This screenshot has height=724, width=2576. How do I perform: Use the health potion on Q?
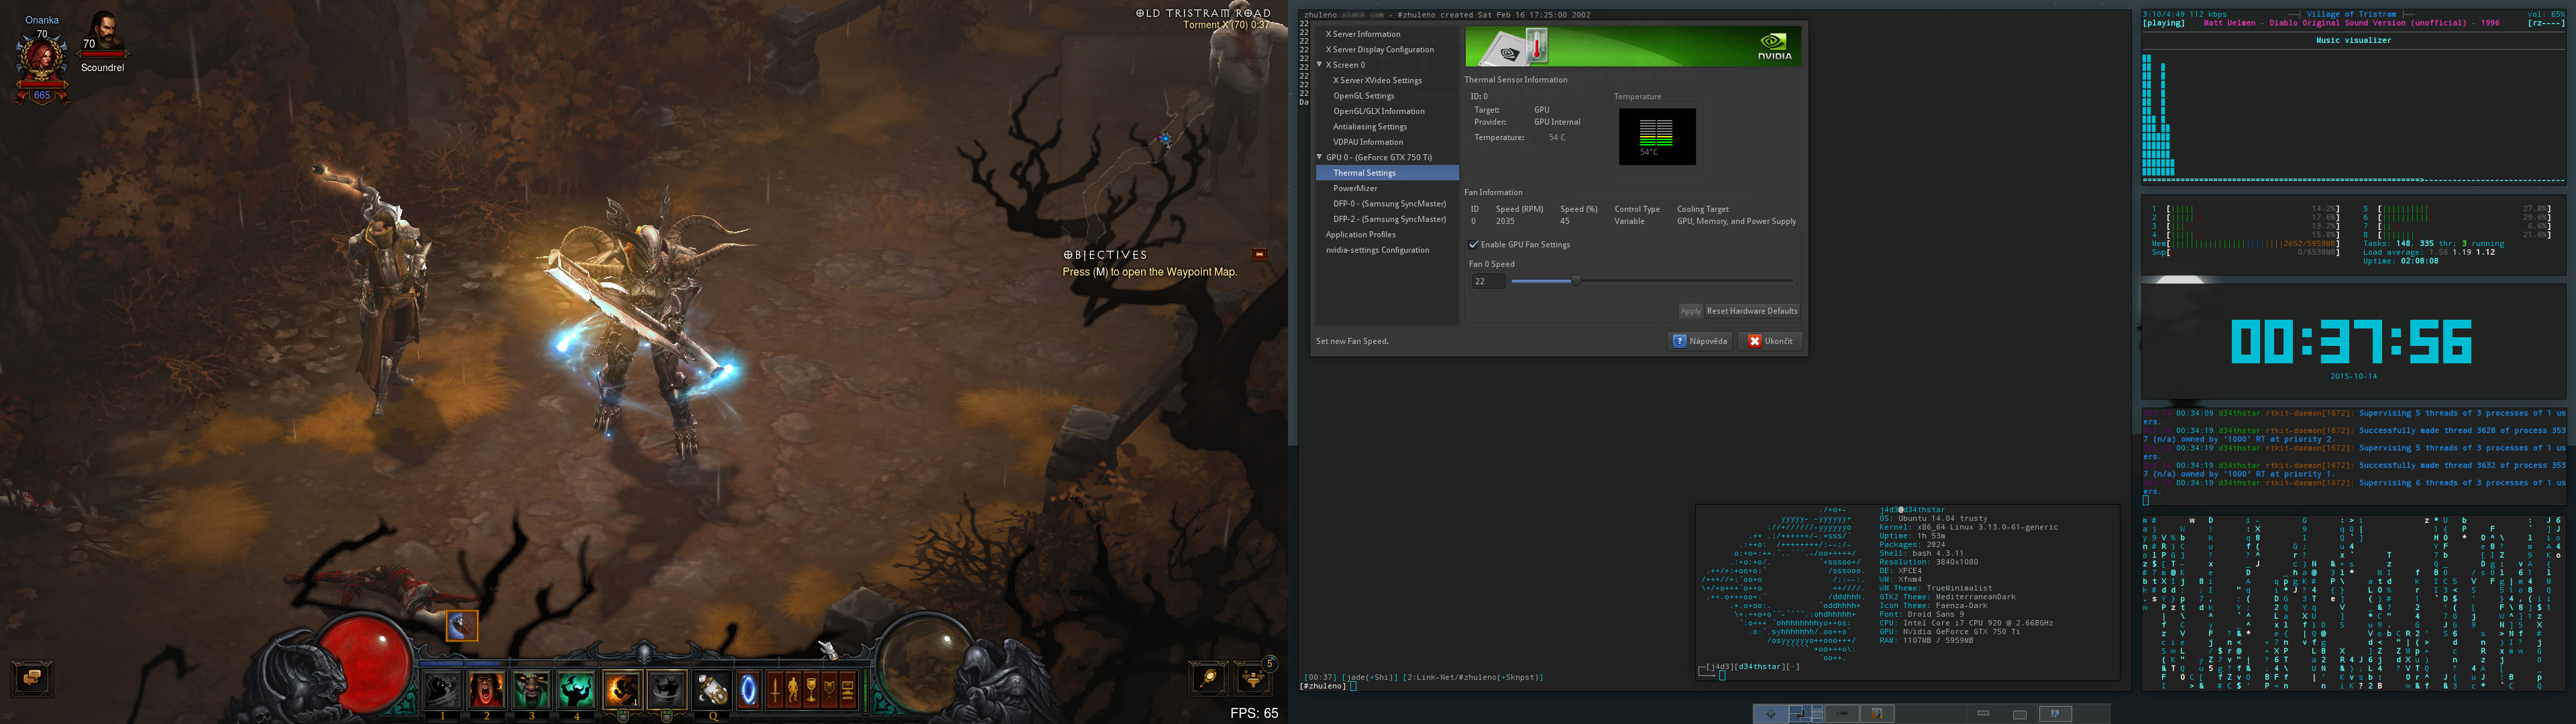click(712, 689)
